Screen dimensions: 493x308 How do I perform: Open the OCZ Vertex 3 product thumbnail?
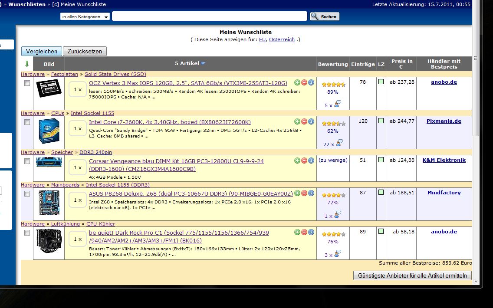coord(49,88)
